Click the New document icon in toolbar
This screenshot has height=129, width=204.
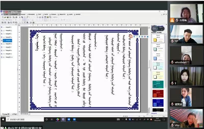tap(2, 17)
